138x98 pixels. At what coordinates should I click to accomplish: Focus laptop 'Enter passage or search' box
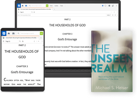38,6
